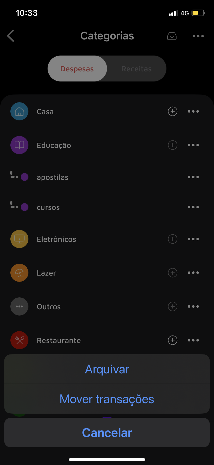The width and height of the screenshot is (214, 465).
Task: Open options for cursos subcategory
Action: tap(193, 207)
